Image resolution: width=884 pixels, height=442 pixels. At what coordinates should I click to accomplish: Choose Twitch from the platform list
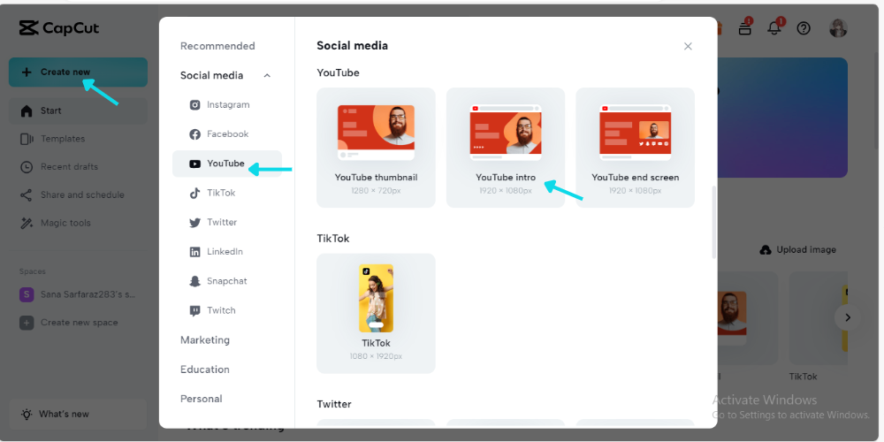pos(227,310)
